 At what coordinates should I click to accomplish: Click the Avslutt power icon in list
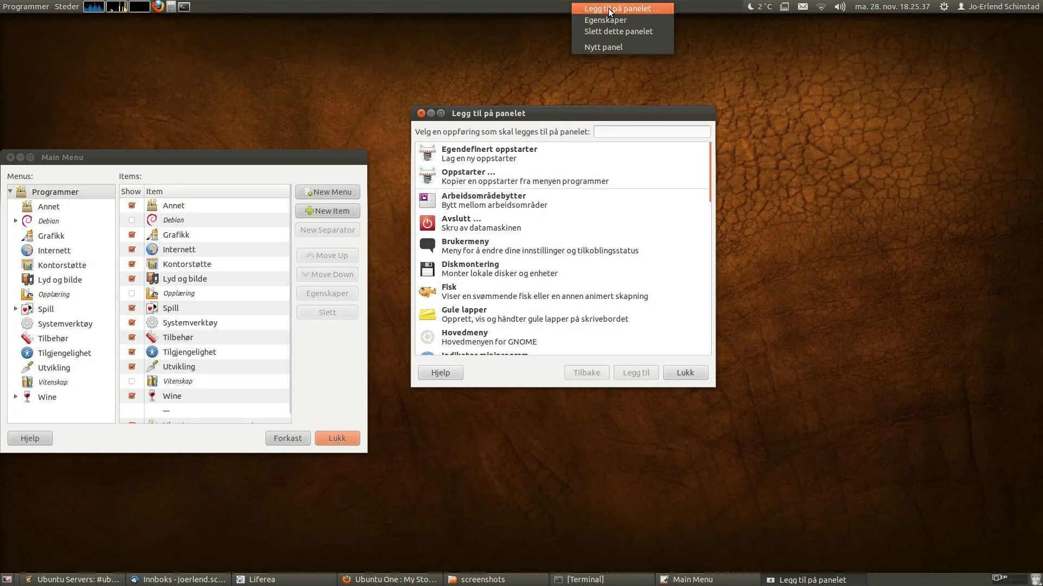pyautogui.click(x=428, y=223)
